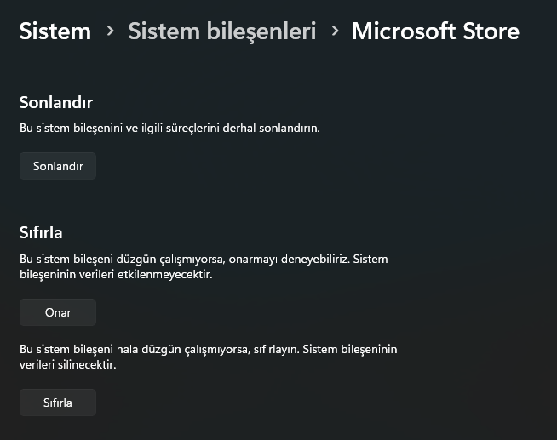This screenshot has width=557, height=440.
Task: Click the terminate description under Sonlandır heading
Action: click(169, 128)
